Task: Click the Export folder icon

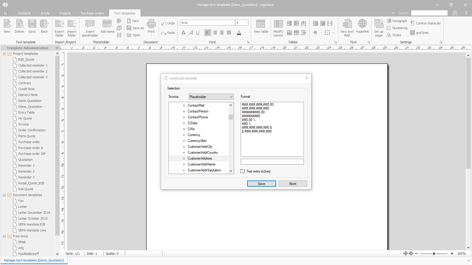Action: (59, 24)
